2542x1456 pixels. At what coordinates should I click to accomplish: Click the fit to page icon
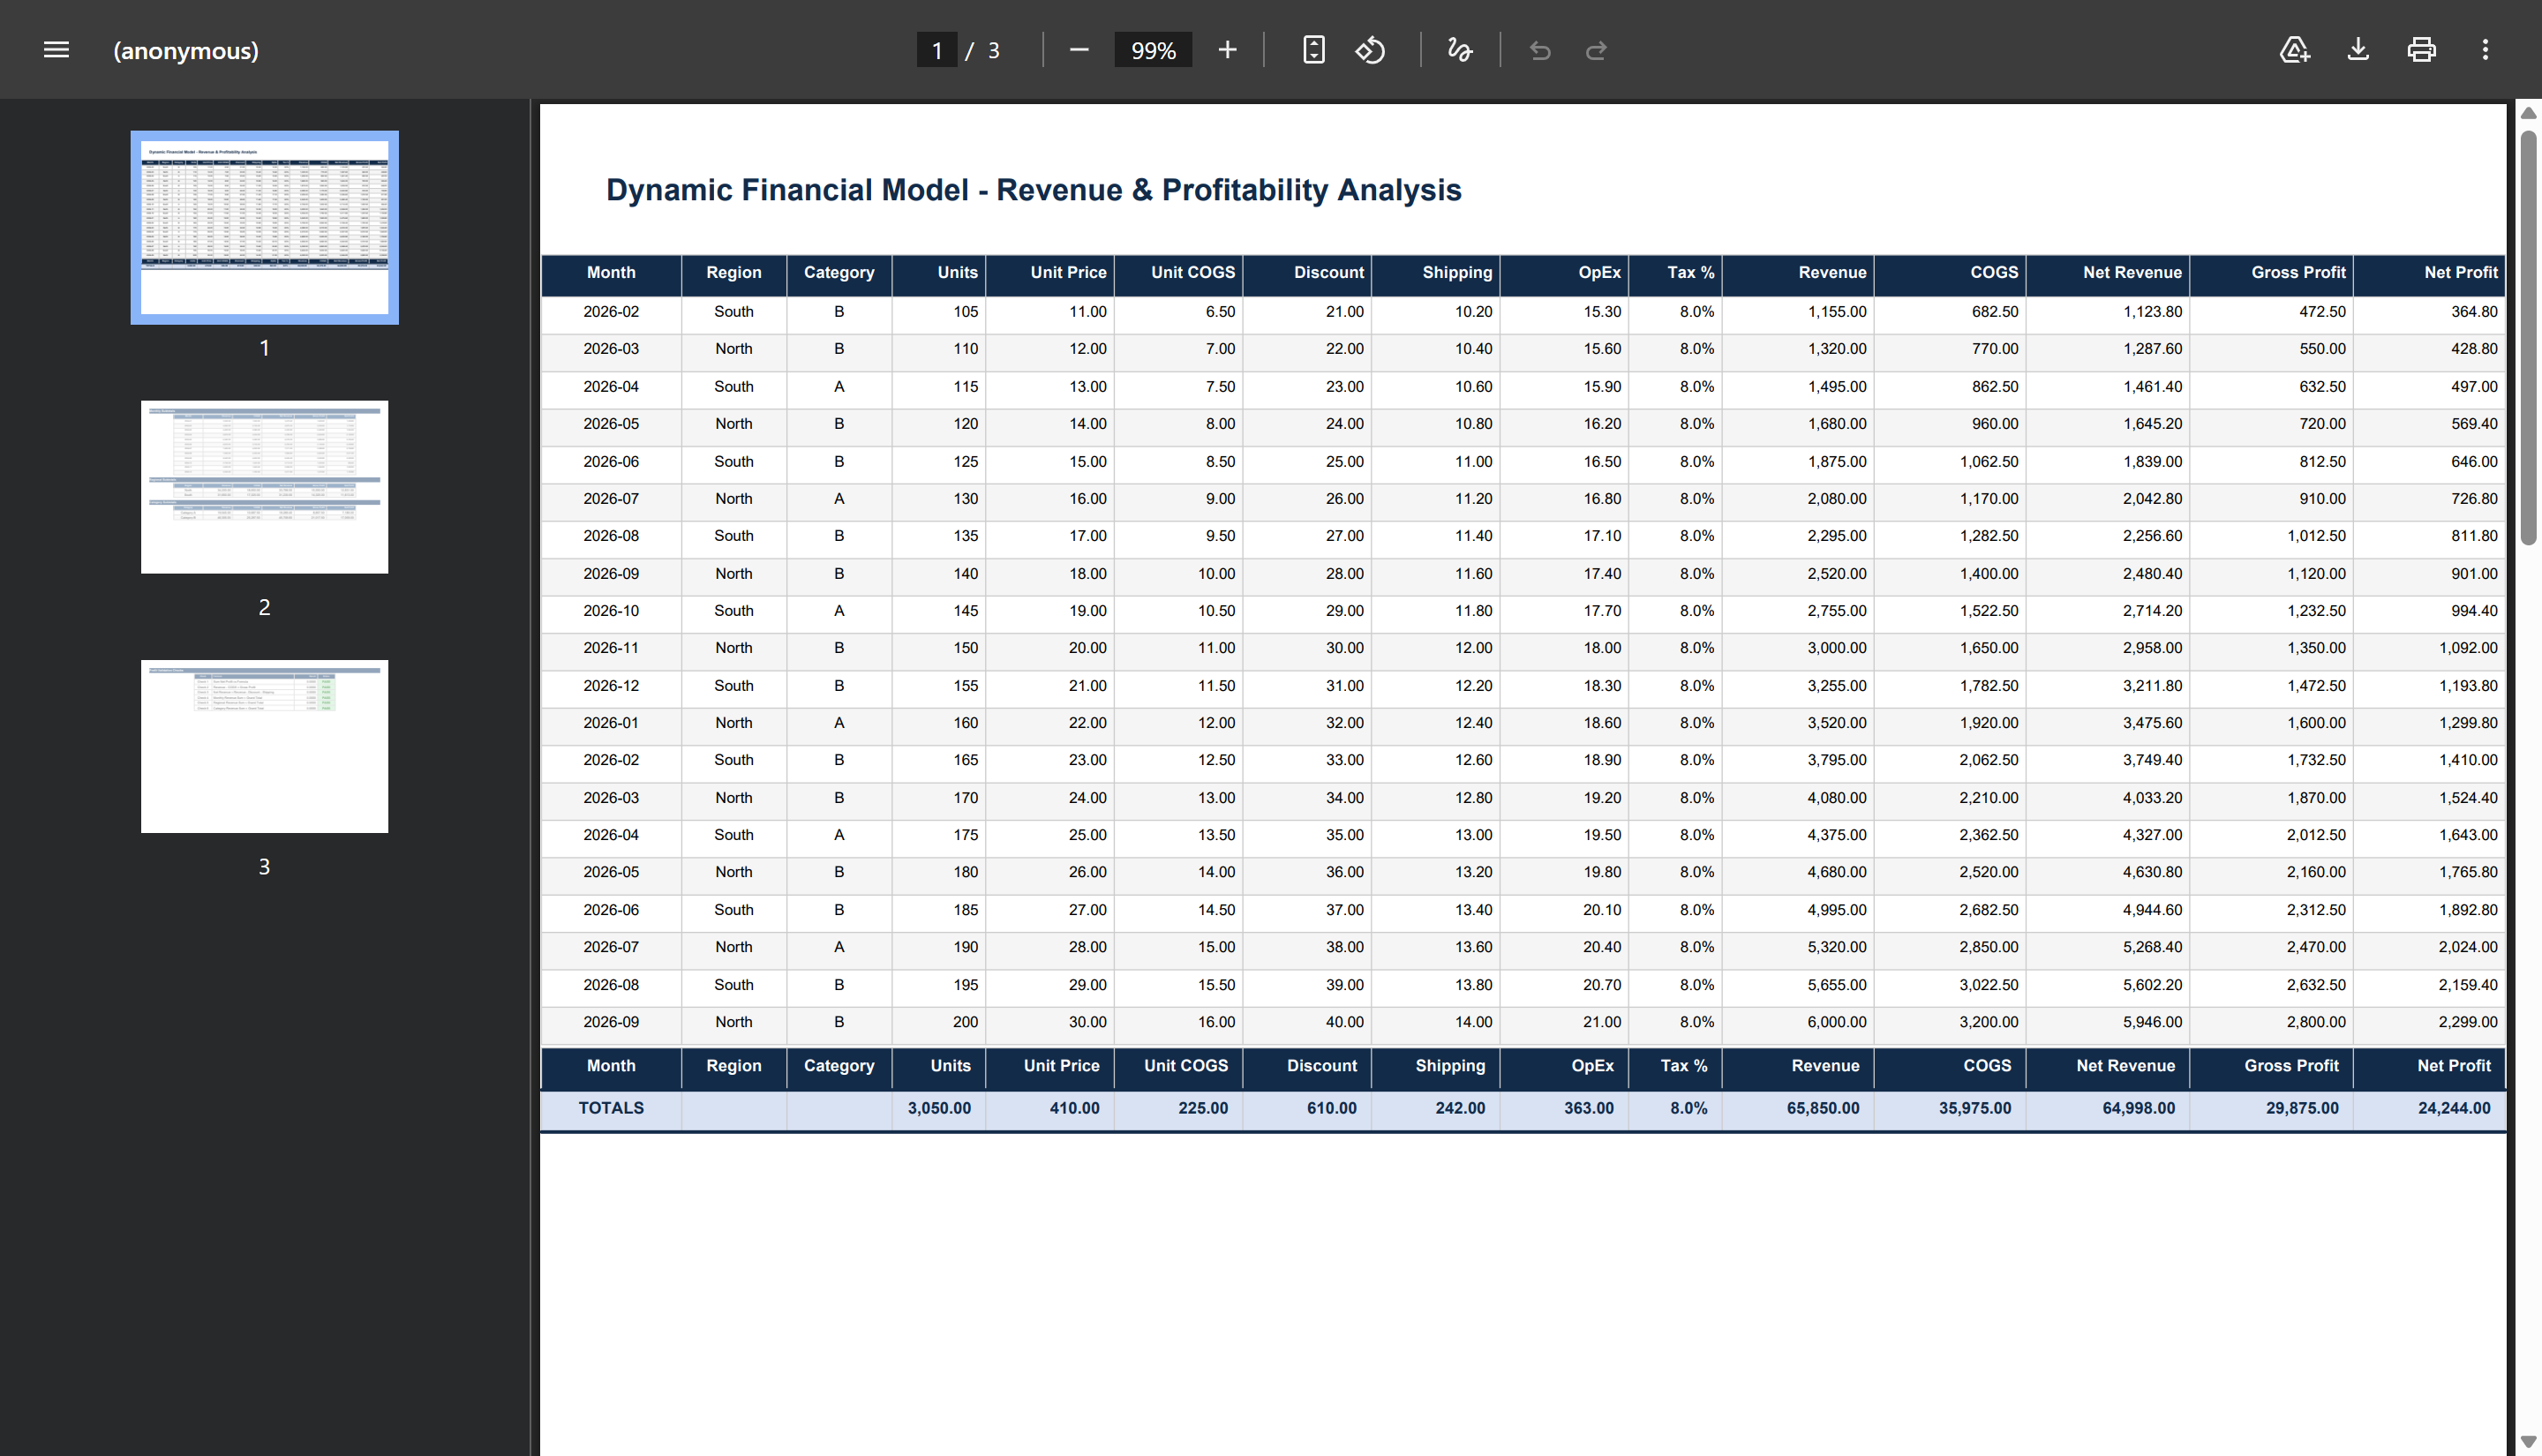click(1314, 50)
